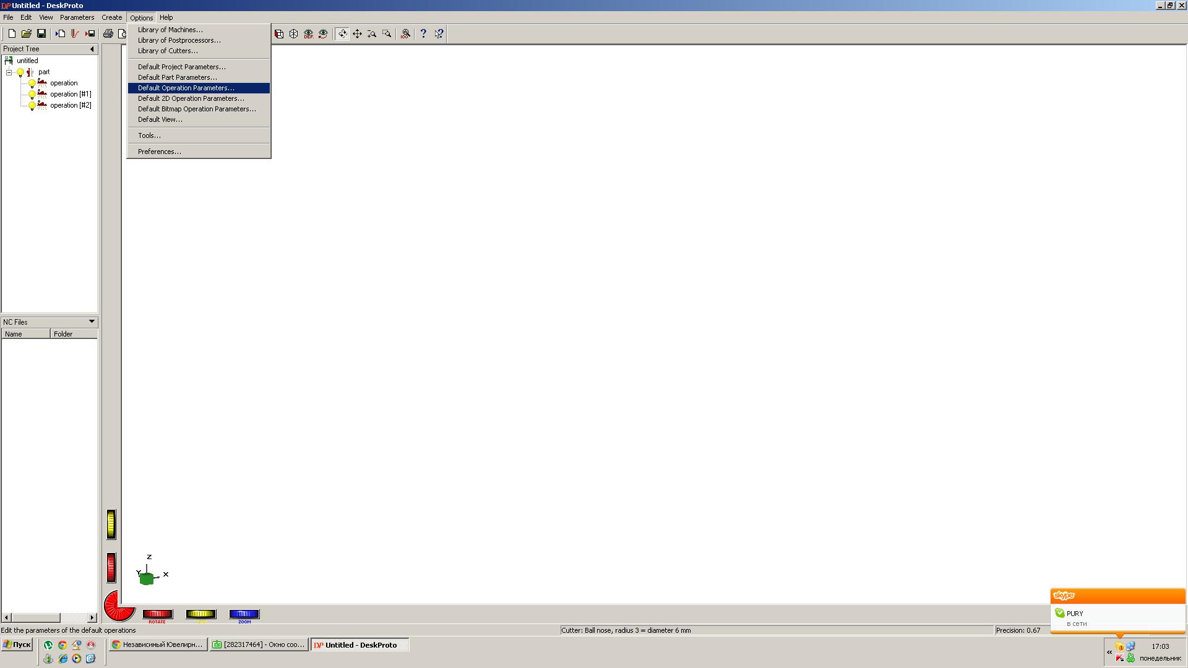The image size is (1188, 668).
Task: Open the NC Files panel dropdown arrow
Action: point(92,322)
